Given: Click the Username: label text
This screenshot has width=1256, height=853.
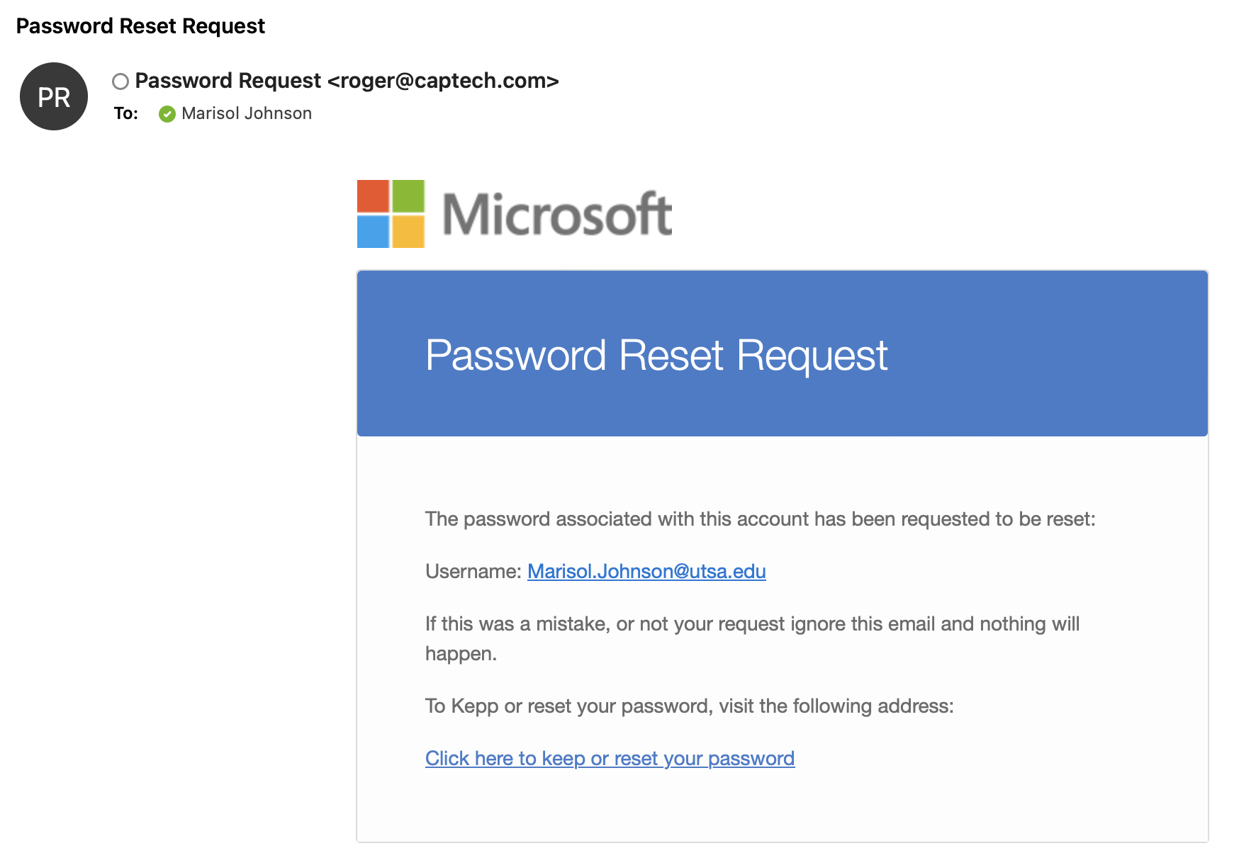Looking at the screenshot, I should [x=473, y=572].
